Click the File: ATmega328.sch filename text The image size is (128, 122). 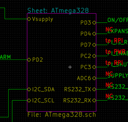tap(62, 115)
